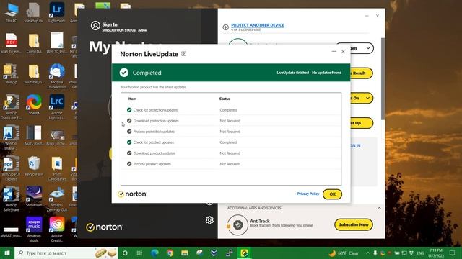The height and width of the screenshot is (259, 462).
Task: Click 'Process product updates' row text
Action: pyautogui.click(x=152, y=164)
